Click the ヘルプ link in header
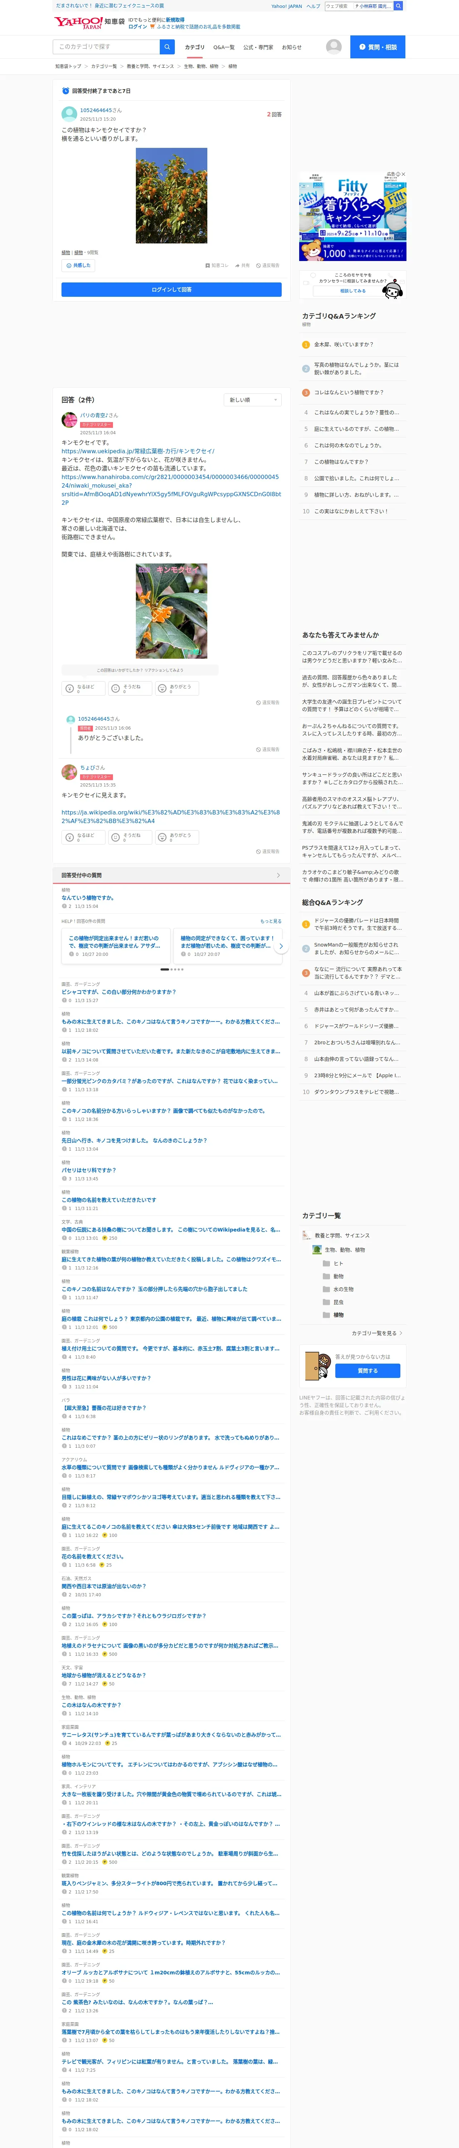The height and width of the screenshot is (2148, 459). click(x=313, y=6)
